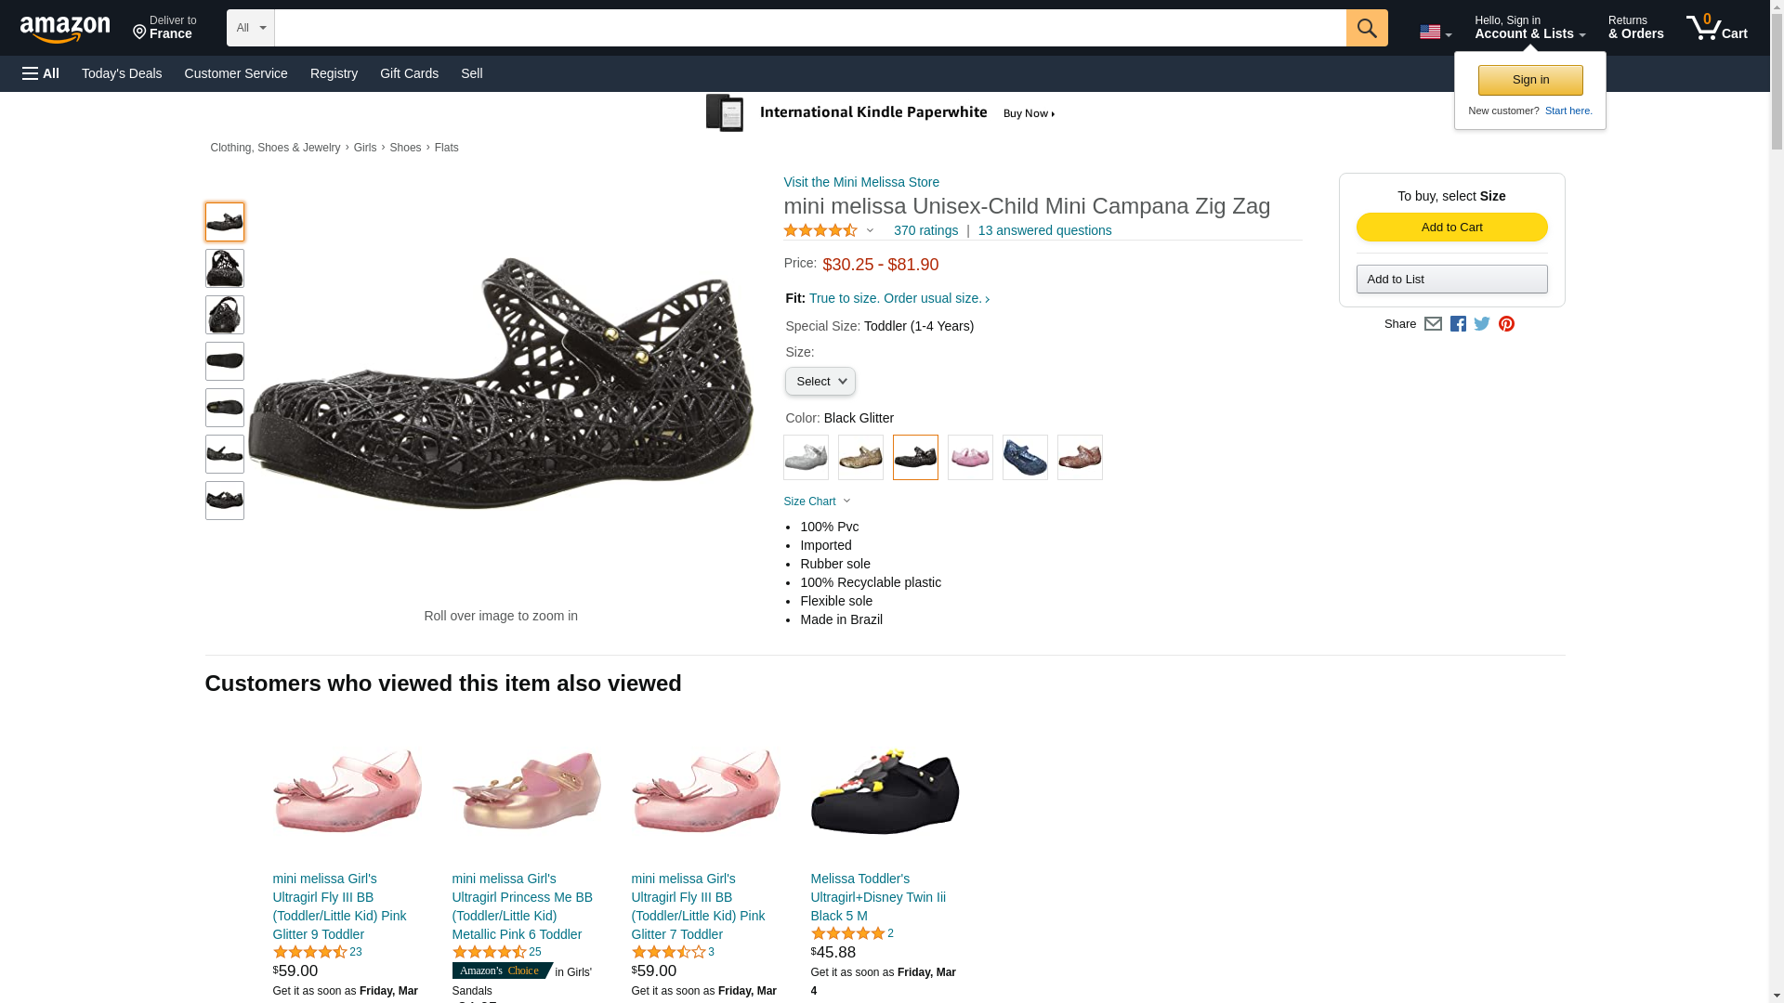Go to the Amazon home logo

tap(65, 29)
